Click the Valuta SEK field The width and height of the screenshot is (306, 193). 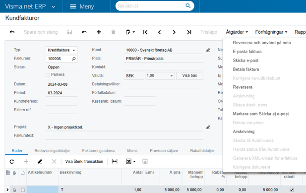[x=134, y=76]
